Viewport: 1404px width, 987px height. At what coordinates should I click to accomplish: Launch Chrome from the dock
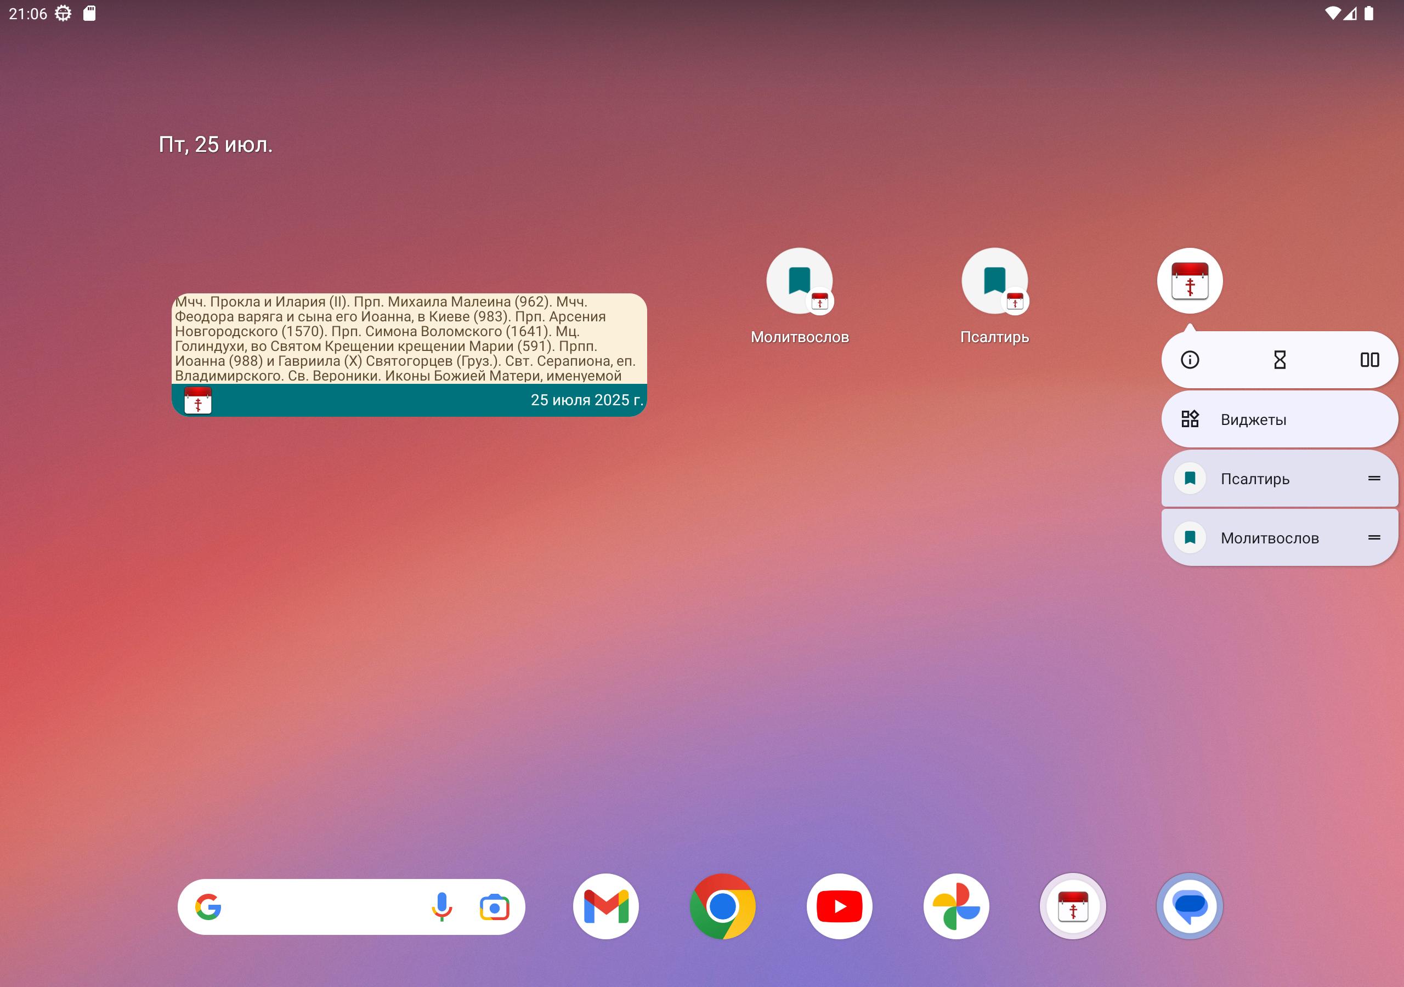pyautogui.click(x=722, y=906)
